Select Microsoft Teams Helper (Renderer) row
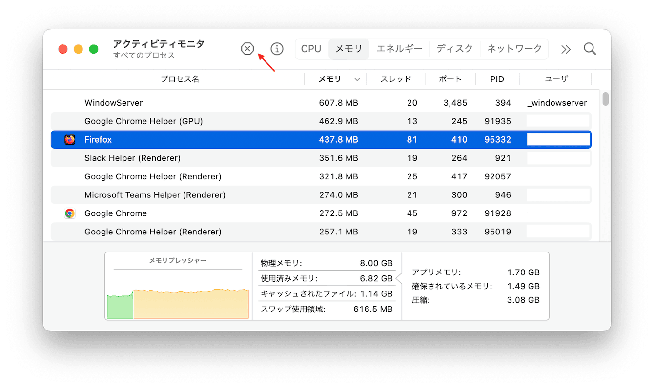The image size is (654, 388). pyautogui.click(x=321, y=195)
